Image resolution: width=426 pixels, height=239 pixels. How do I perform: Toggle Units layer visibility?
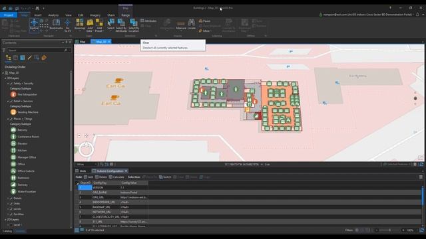[x=11, y=204]
